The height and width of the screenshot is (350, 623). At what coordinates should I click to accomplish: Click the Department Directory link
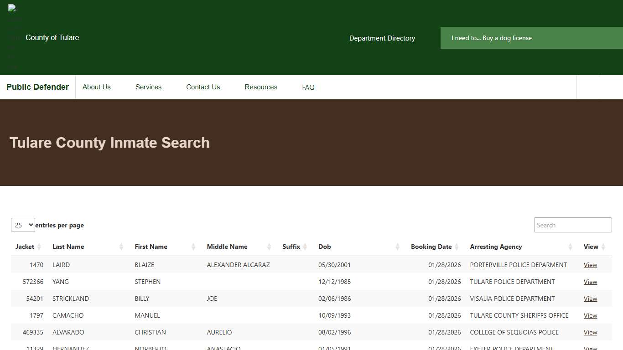(x=382, y=38)
